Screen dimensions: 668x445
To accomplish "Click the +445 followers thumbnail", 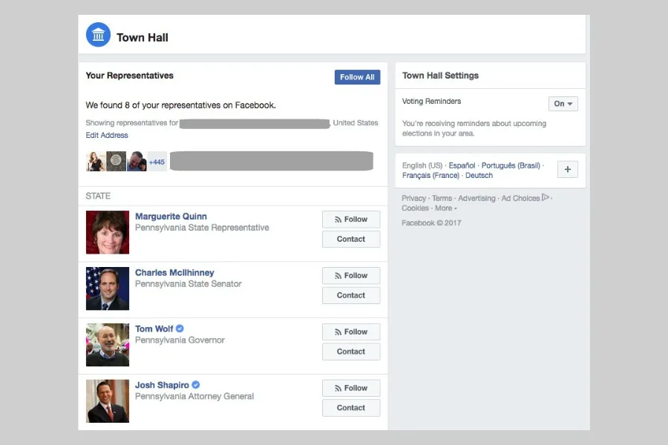I will pyautogui.click(x=157, y=161).
